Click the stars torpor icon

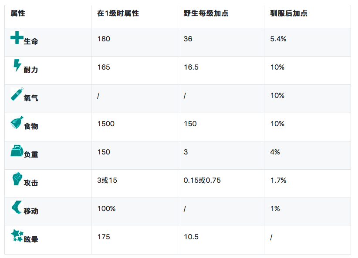(17, 236)
